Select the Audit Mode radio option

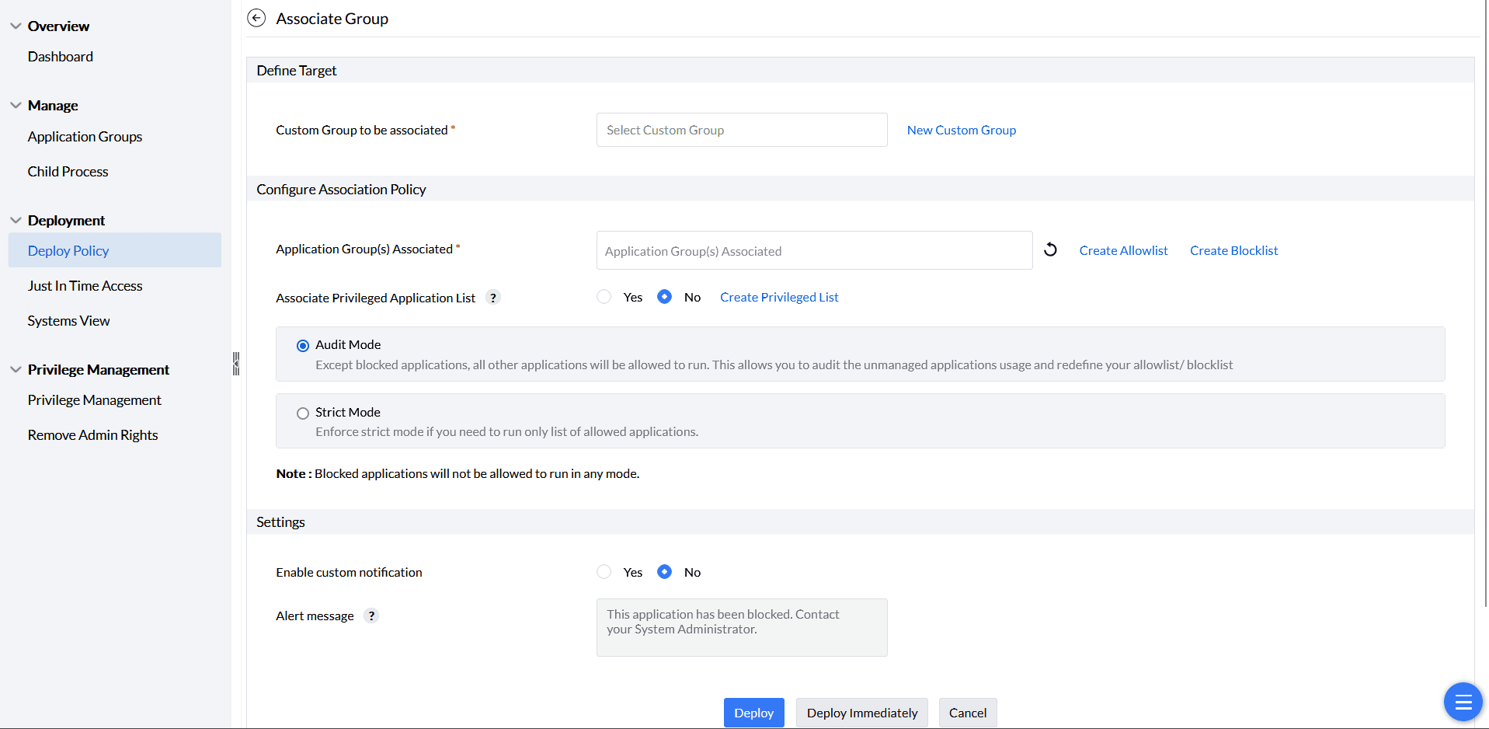303,346
